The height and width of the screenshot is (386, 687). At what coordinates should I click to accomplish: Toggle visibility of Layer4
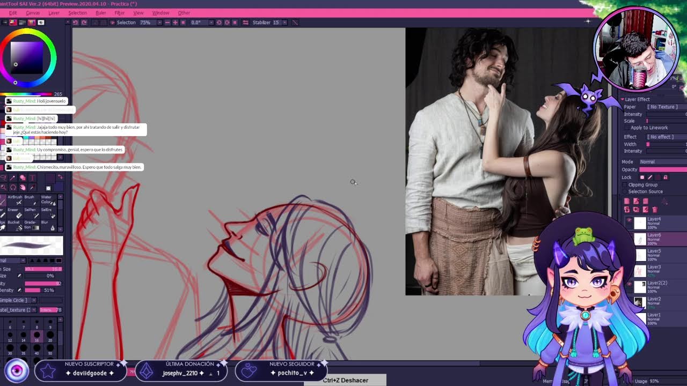(629, 220)
